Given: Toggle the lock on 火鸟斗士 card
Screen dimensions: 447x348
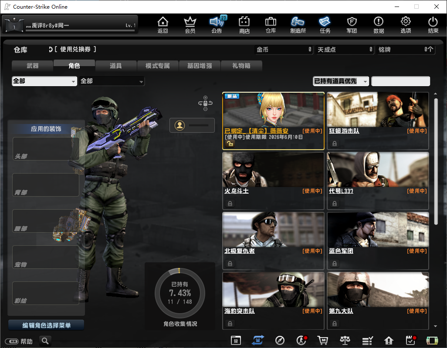Looking at the screenshot, I should click(230, 204).
